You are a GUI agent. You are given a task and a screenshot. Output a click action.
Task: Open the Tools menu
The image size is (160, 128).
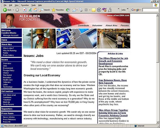click(33, 5)
